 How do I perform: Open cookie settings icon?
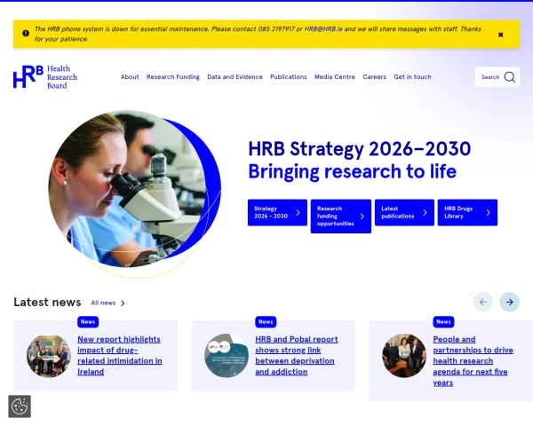coord(20,406)
